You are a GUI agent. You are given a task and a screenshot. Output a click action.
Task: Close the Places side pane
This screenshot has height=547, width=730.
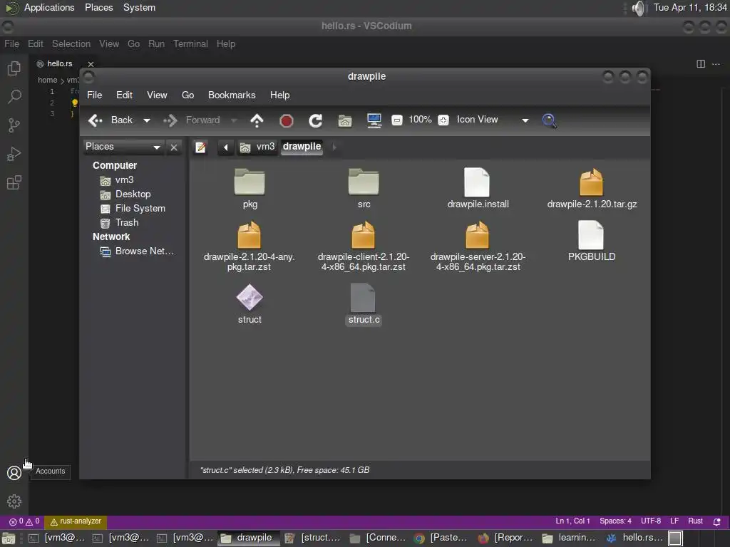coord(174,147)
